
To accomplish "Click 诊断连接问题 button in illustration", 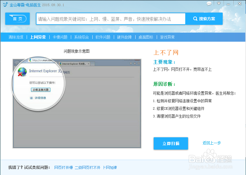I will click(40, 90).
